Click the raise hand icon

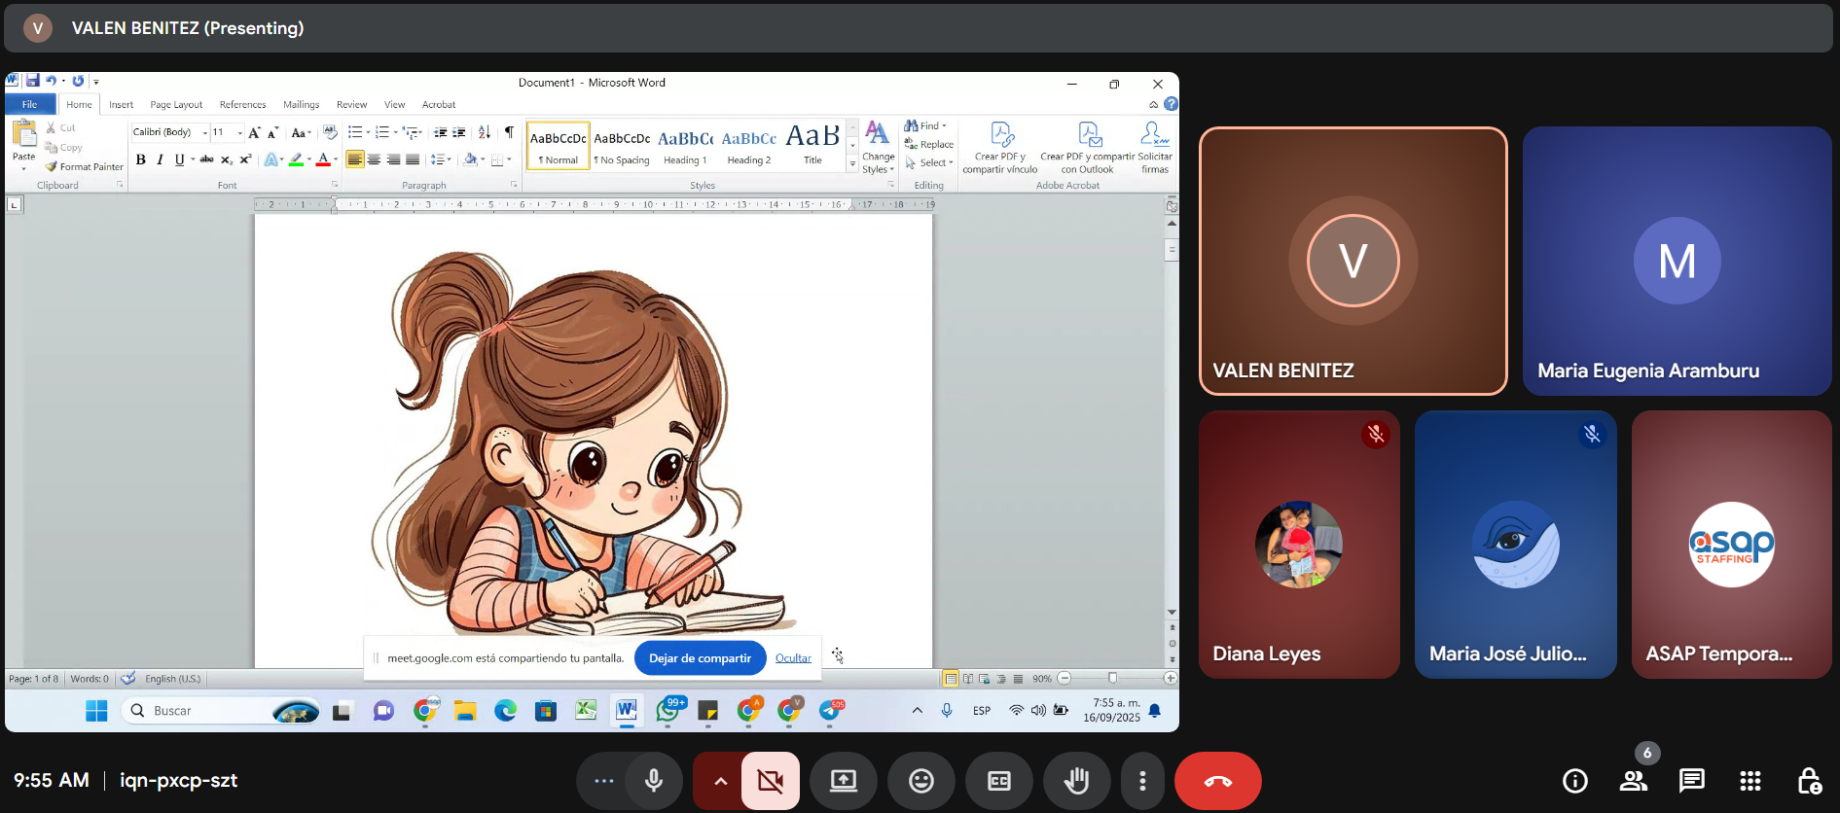[1076, 781]
